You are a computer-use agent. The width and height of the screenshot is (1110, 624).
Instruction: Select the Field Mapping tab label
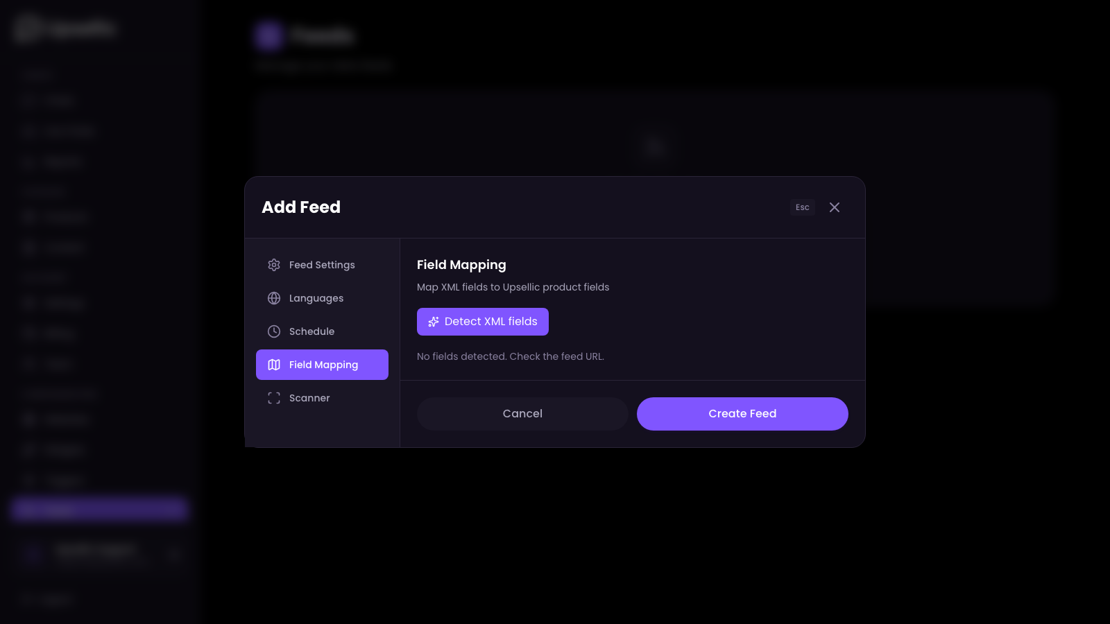pyautogui.click(x=324, y=365)
